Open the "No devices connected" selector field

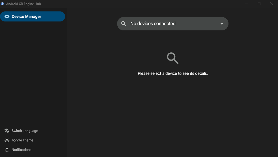173,24
